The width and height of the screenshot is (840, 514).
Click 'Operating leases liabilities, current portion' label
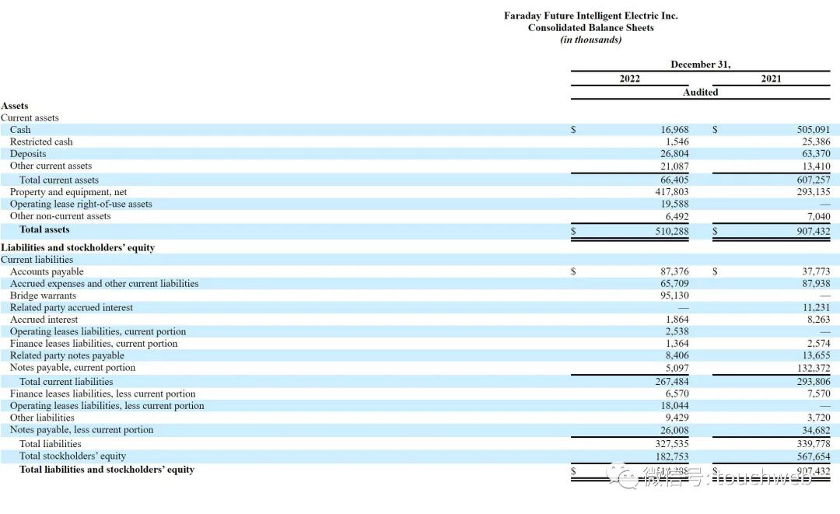[x=98, y=331]
